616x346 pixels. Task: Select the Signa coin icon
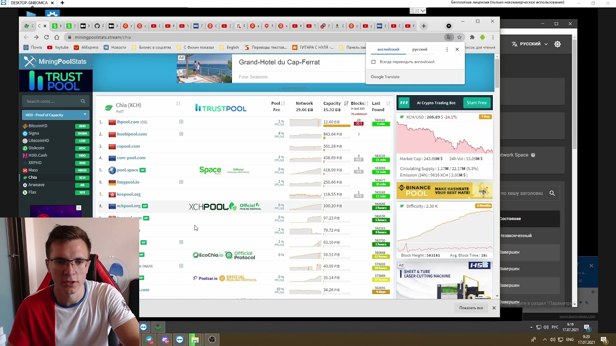pyautogui.click(x=25, y=133)
